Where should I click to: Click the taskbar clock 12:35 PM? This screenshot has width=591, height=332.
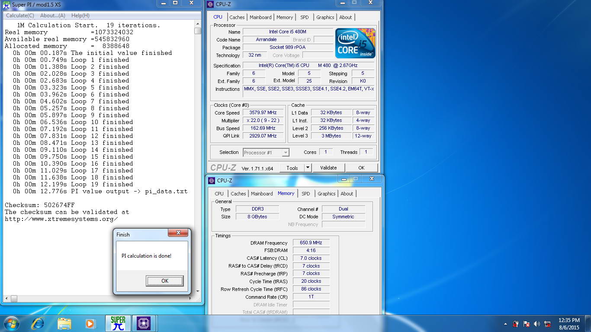(569, 320)
